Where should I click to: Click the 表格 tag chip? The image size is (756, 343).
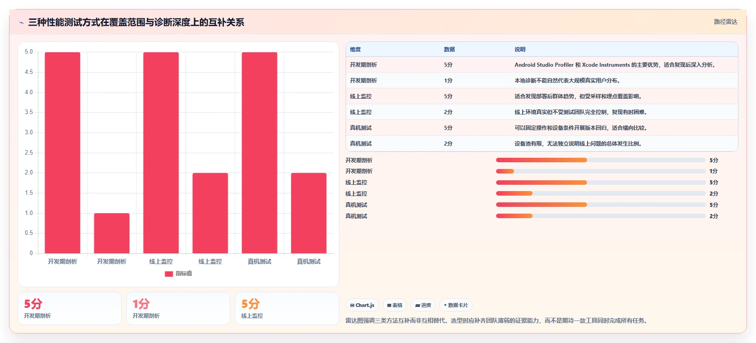click(x=395, y=305)
